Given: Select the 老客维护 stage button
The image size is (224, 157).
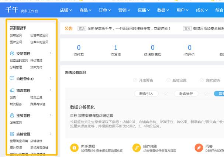Looking at the screenshot, I should coord(186,94).
